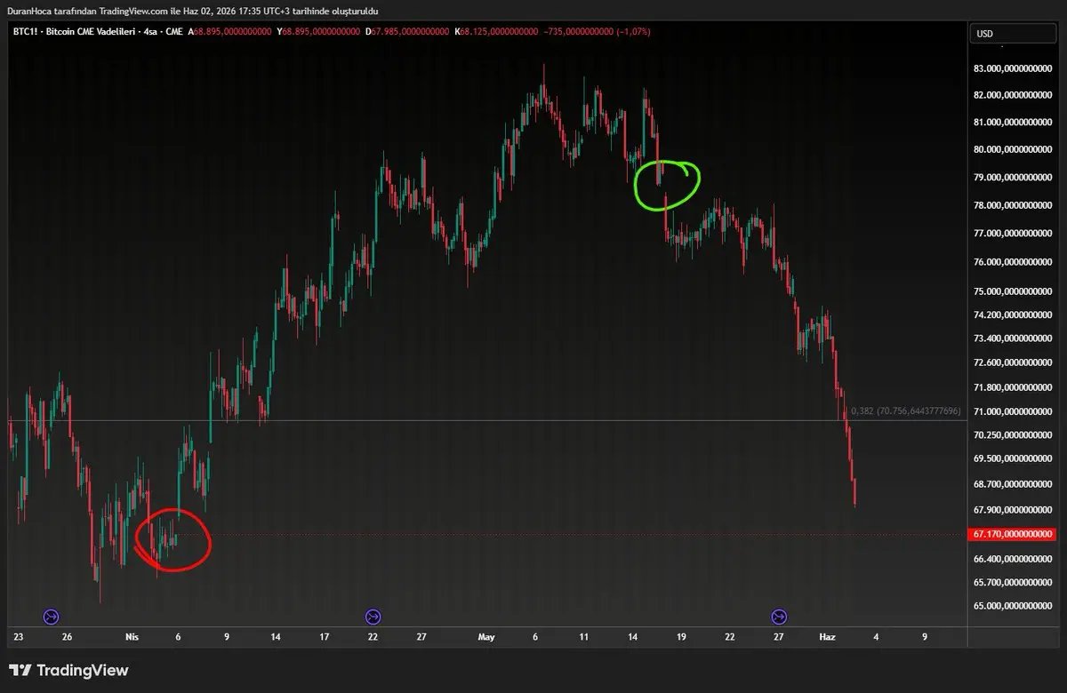Click the close value K68.125
The width and height of the screenshot is (1067, 693).
pyautogui.click(x=497, y=31)
